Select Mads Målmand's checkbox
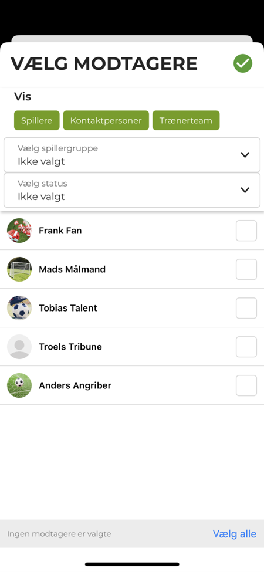This screenshot has height=572, width=264. (x=246, y=269)
